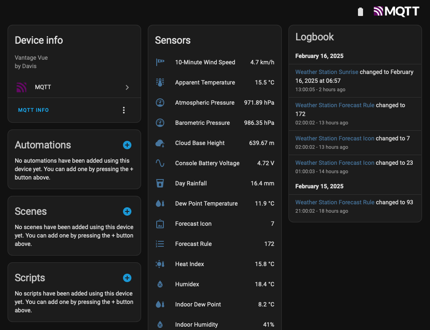Screen dimensions: 430x330
Task: Click the Cloud Base Height cloud icon
Action: point(160,143)
